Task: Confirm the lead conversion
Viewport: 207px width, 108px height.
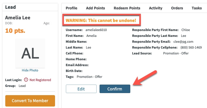Action: [115, 89]
